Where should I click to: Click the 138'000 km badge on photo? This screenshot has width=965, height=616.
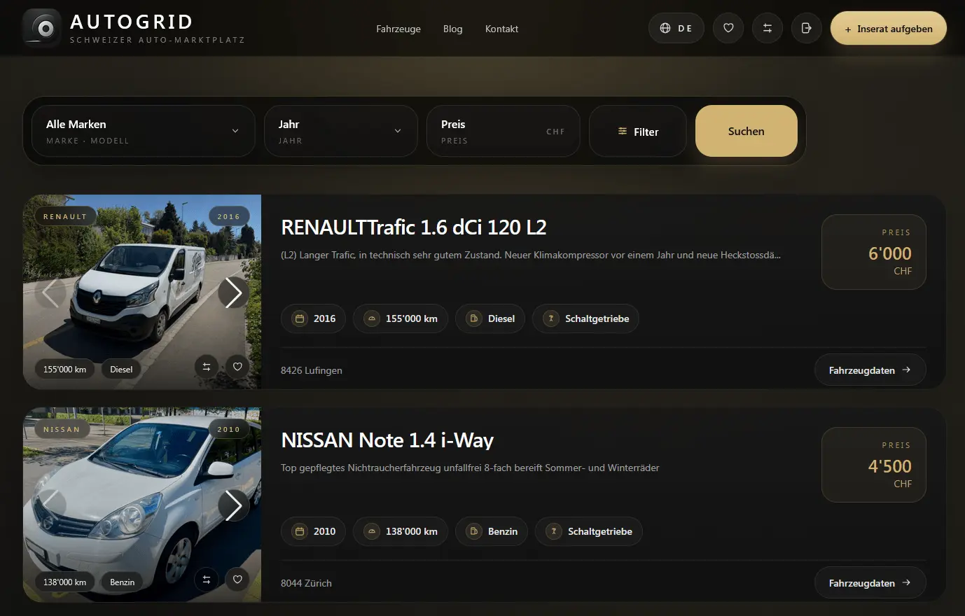65,582
